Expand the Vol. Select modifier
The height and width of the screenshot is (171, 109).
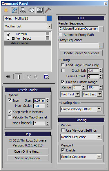click(13, 39)
